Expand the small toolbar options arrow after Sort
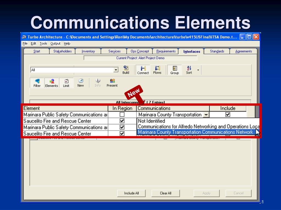This screenshot has height=210, width=281. click(x=198, y=70)
